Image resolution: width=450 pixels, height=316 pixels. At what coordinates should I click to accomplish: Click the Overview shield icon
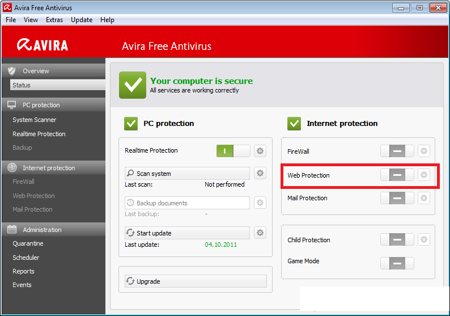tap(12, 71)
